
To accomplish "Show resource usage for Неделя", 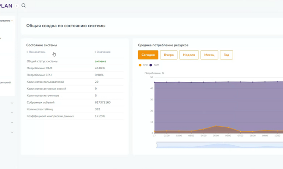I will (x=189, y=55).
